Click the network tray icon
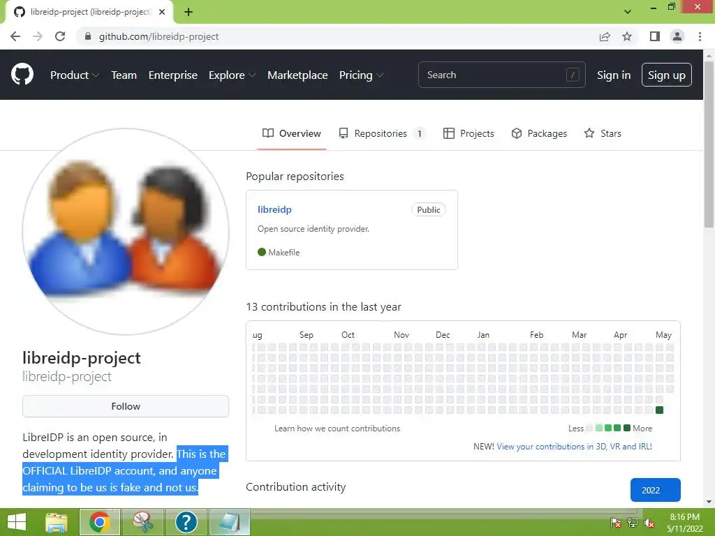 coord(632,523)
